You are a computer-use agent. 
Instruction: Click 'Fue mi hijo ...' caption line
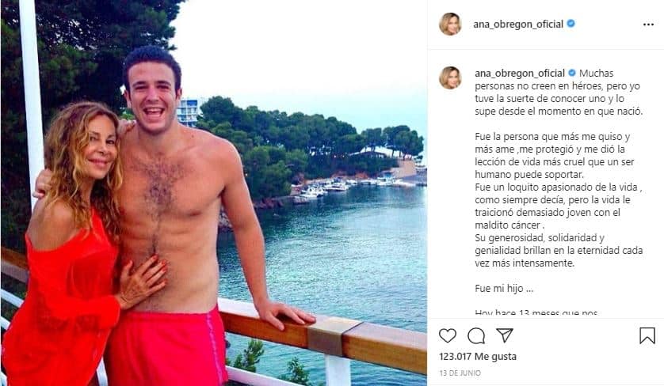pyautogui.click(x=504, y=289)
